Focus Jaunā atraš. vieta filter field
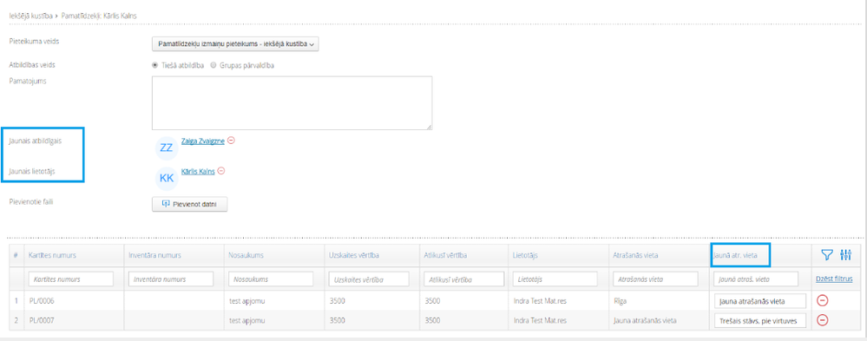The image size is (867, 341). coord(757,279)
